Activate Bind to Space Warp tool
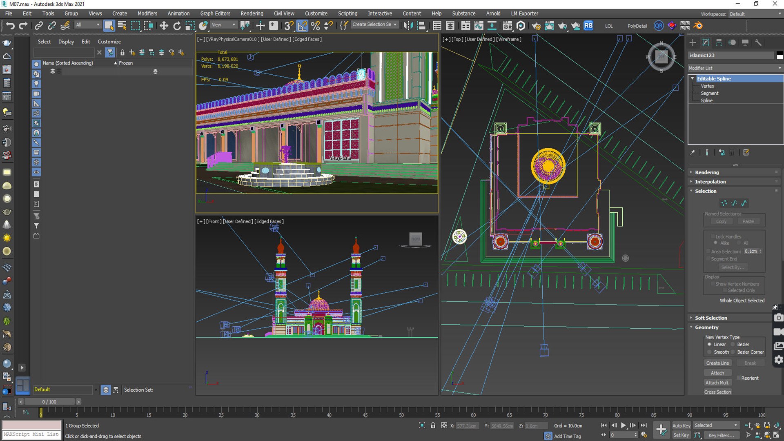The height and width of the screenshot is (441, 784). [x=65, y=26]
